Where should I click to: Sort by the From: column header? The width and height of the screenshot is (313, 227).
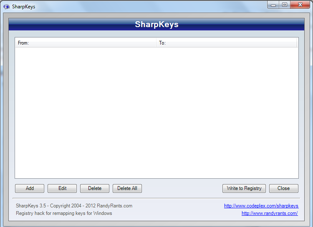86,43
